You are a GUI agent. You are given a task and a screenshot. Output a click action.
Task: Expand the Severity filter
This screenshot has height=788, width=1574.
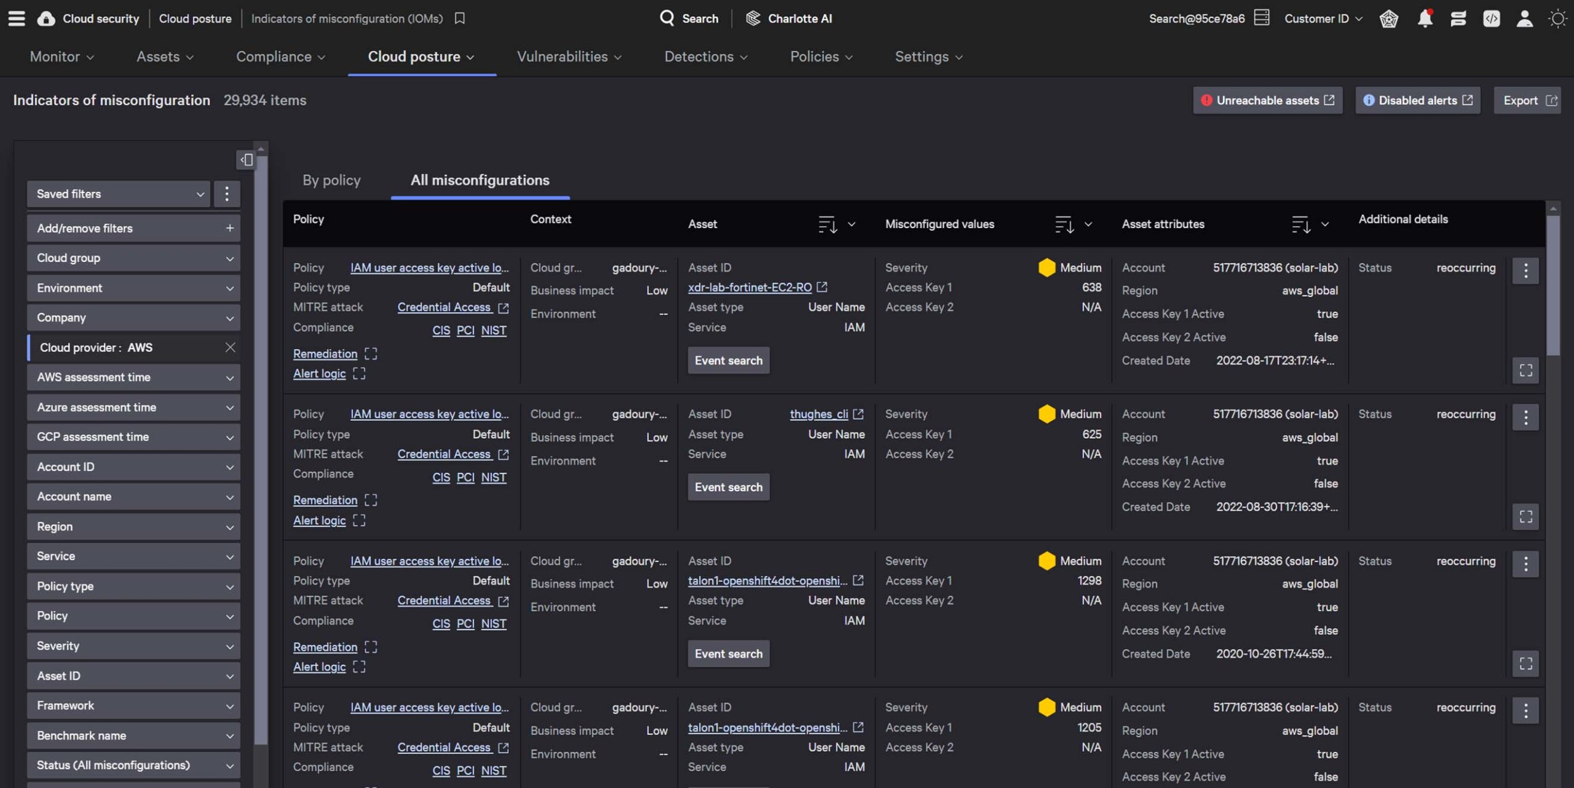(133, 646)
